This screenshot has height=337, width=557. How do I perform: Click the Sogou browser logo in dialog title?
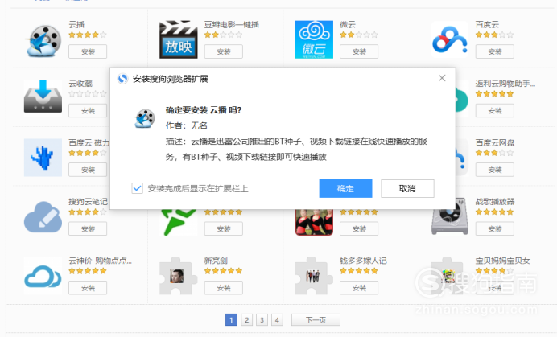(x=122, y=79)
